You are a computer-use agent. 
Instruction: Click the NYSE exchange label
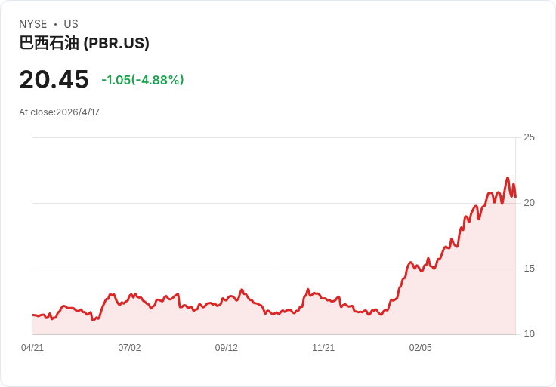(33, 24)
